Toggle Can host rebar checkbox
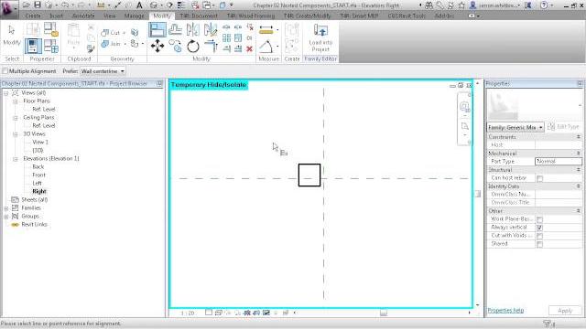 [x=539, y=178]
